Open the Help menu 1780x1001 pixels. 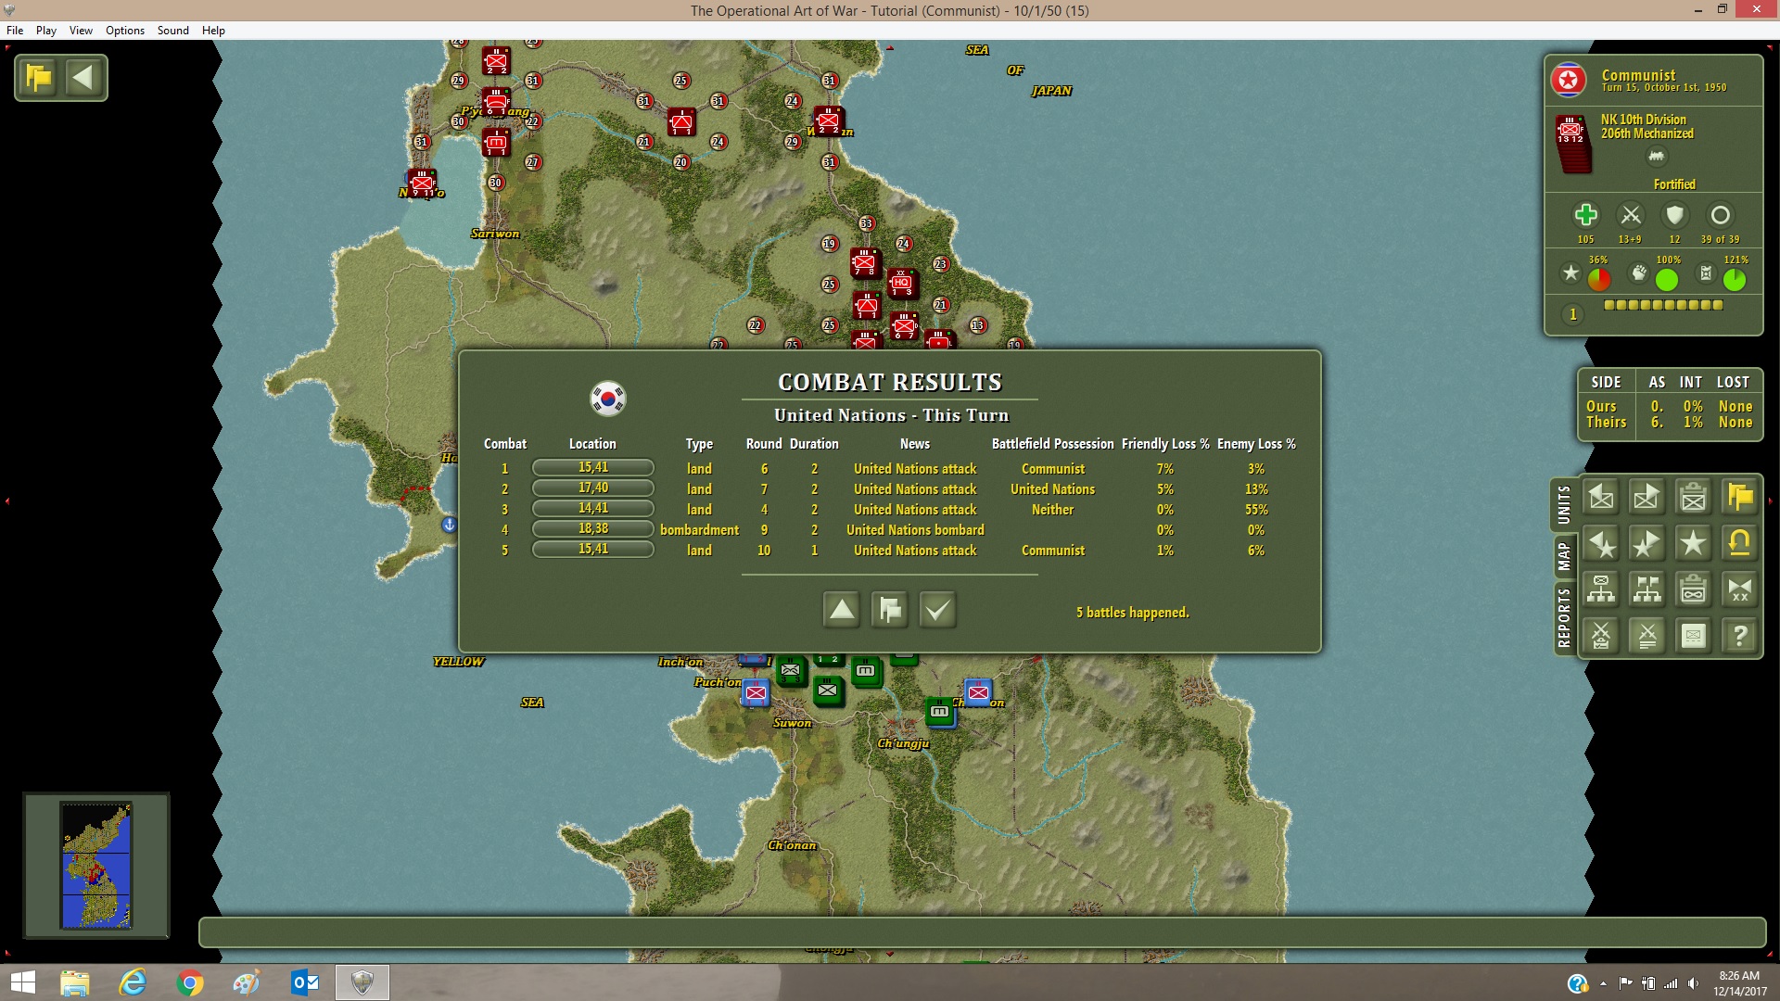pos(213,30)
